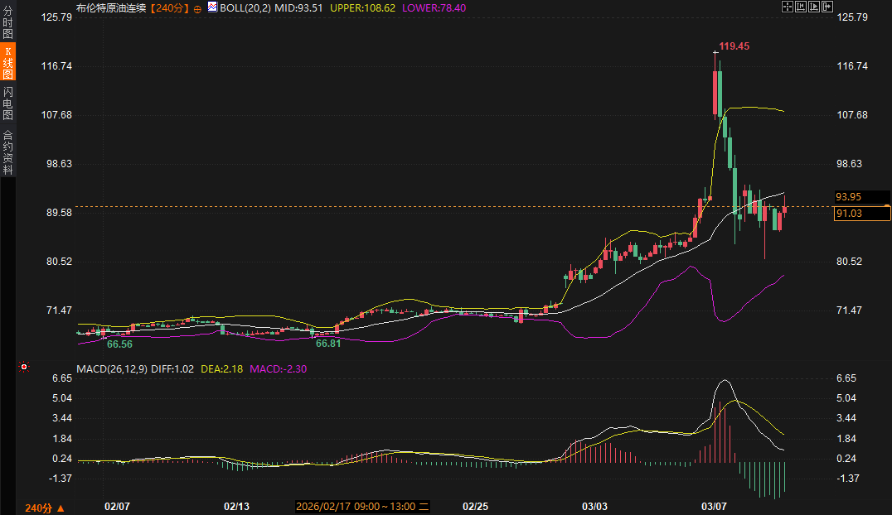892x515 pixels.
Task: Click the red settings icon left of MACD
Action: [x=24, y=367]
